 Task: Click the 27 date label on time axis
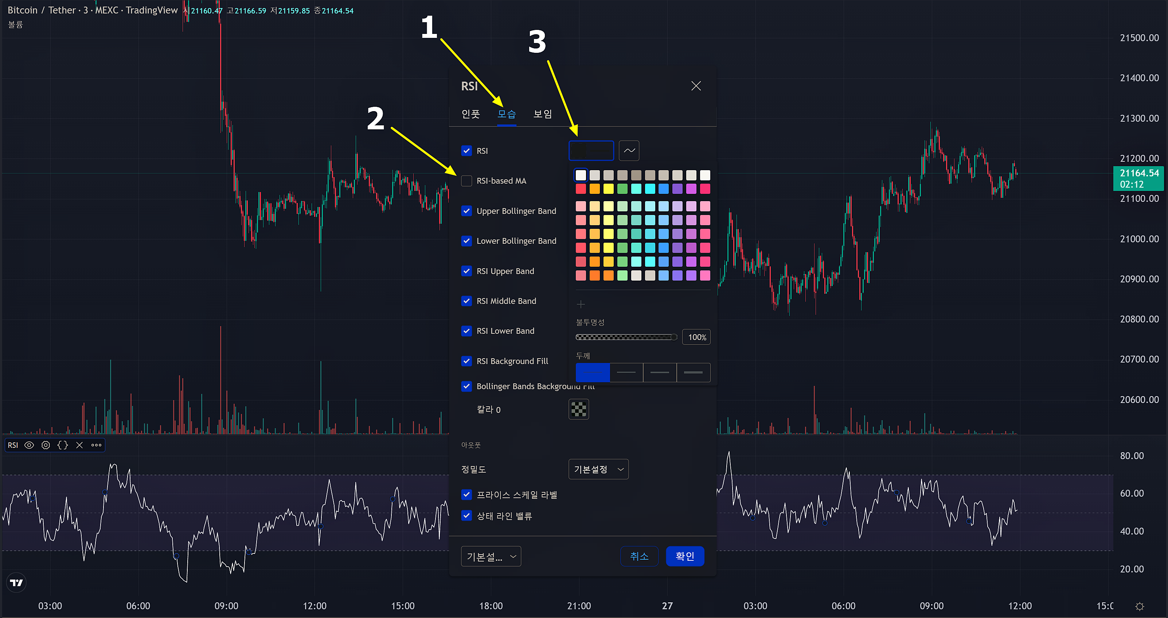[x=667, y=606]
